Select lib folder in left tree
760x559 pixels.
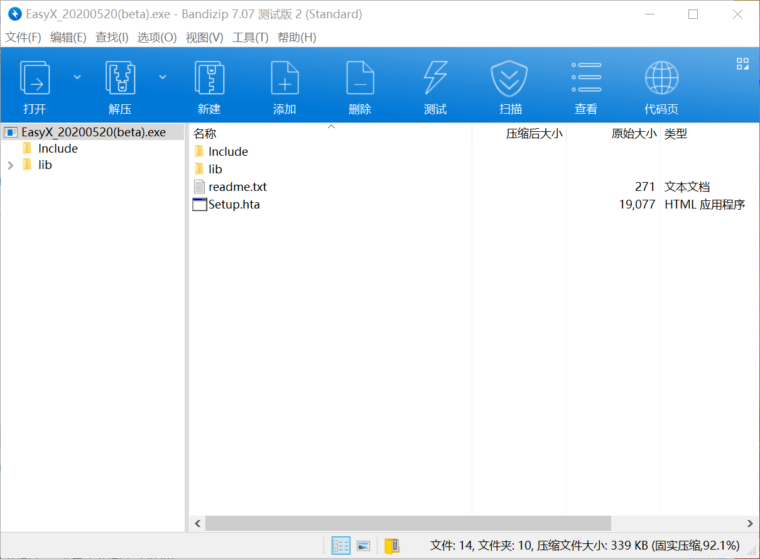tap(45, 165)
